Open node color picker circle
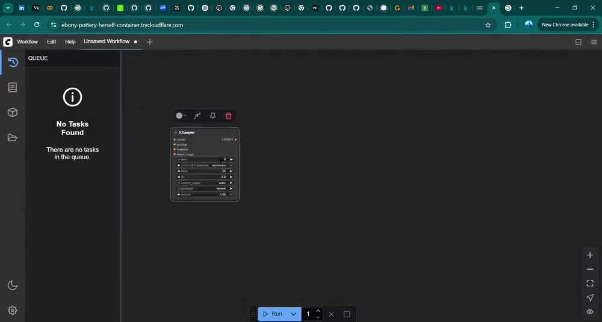Image resolution: width=602 pixels, height=322 pixels. 179,116
